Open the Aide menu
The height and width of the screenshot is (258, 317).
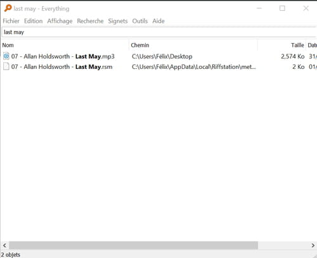tap(158, 21)
